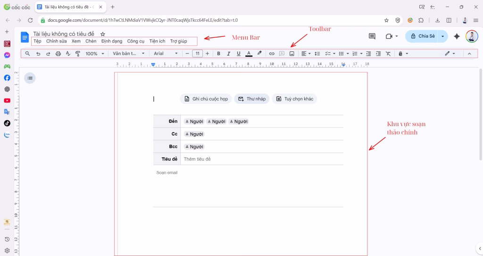
Task: Open the paragraph style dropdown
Action: [128, 54]
